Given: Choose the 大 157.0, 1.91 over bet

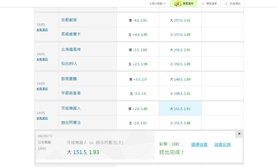Looking at the screenshot, I should pyautogui.click(x=180, y=20).
